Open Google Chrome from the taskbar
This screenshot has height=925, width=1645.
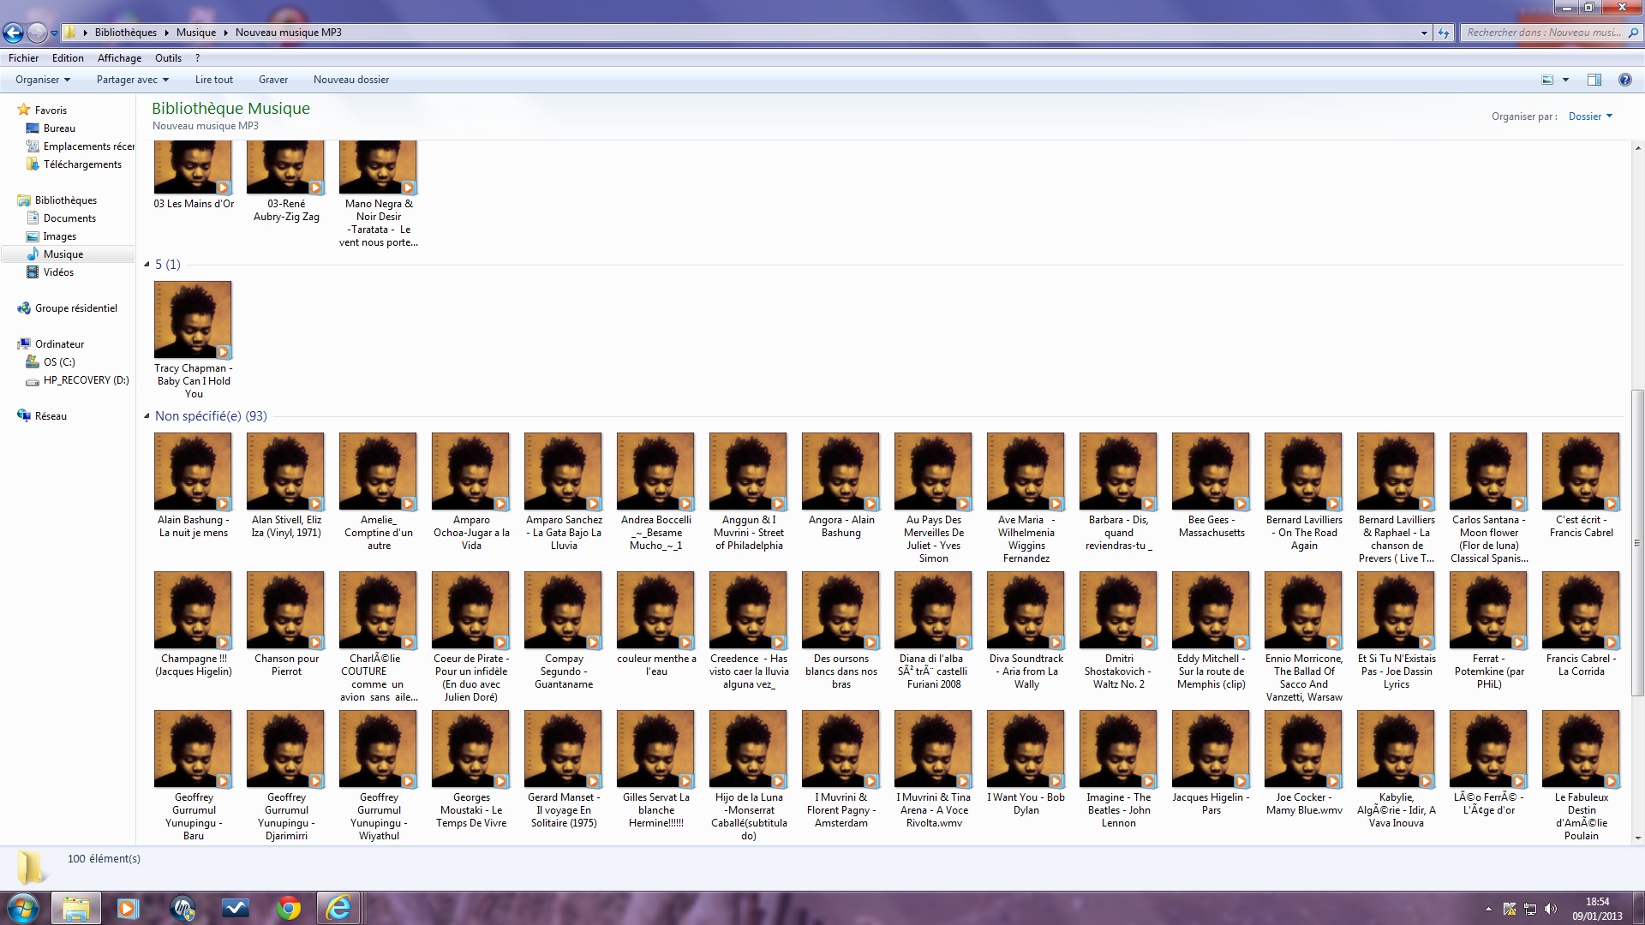pyautogui.click(x=288, y=908)
